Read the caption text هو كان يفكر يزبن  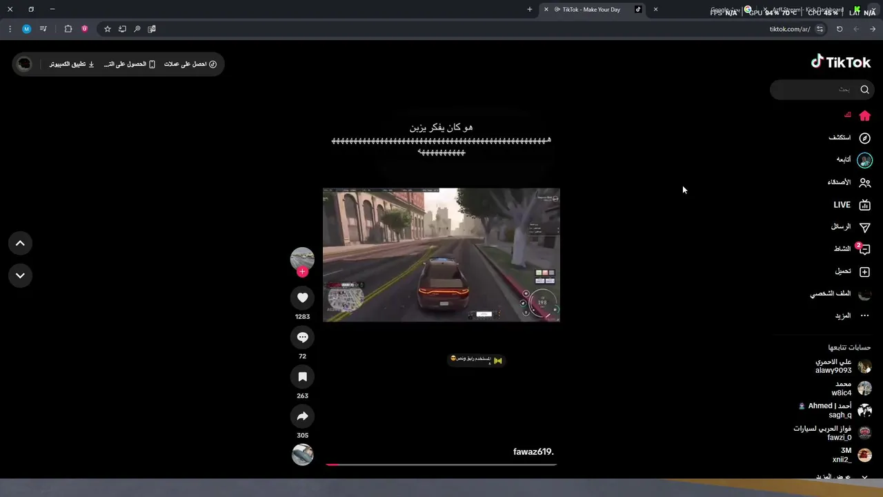click(x=441, y=127)
